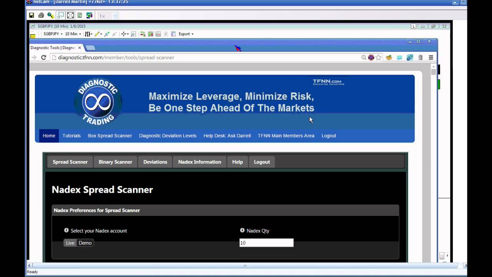The height and width of the screenshot is (277, 492).
Task: Click the chat bubble extension icon
Action: (x=399, y=57)
